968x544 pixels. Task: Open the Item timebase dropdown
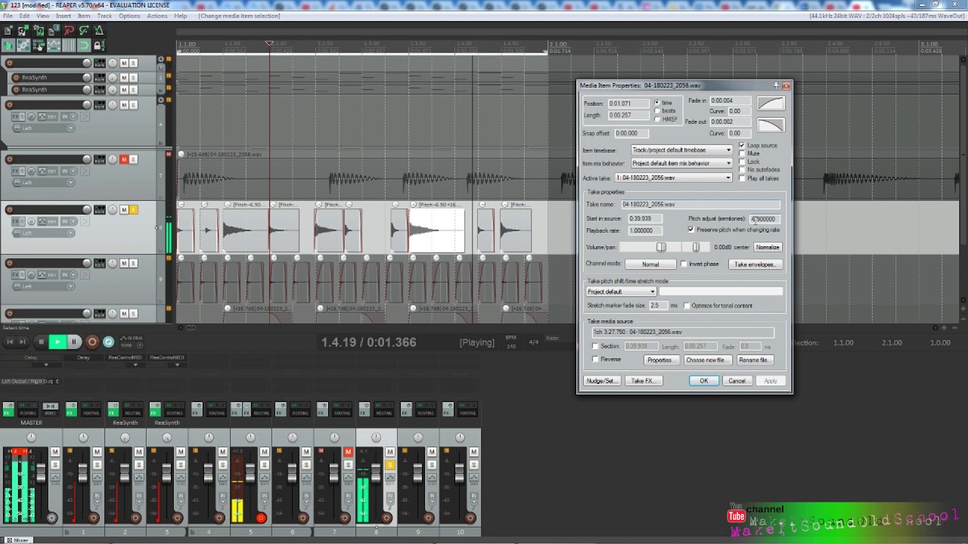pos(682,150)
